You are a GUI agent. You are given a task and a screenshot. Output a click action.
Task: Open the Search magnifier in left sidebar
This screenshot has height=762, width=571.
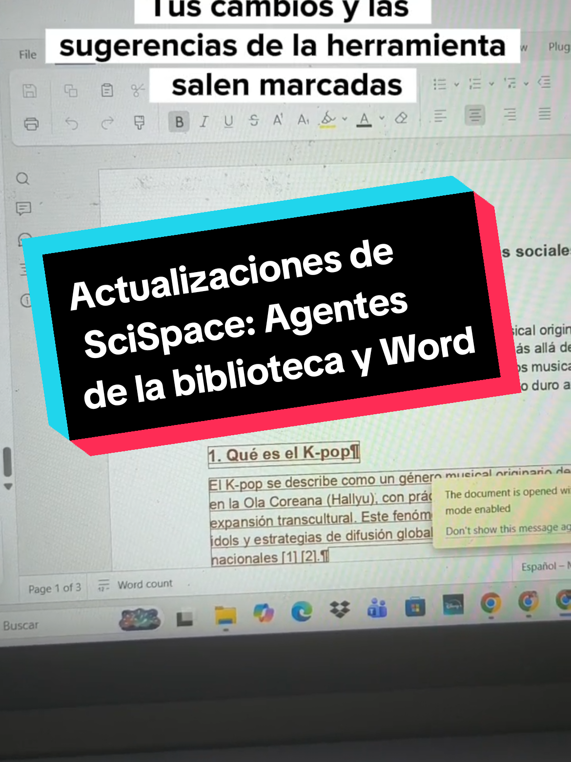(x=23, y=179)
